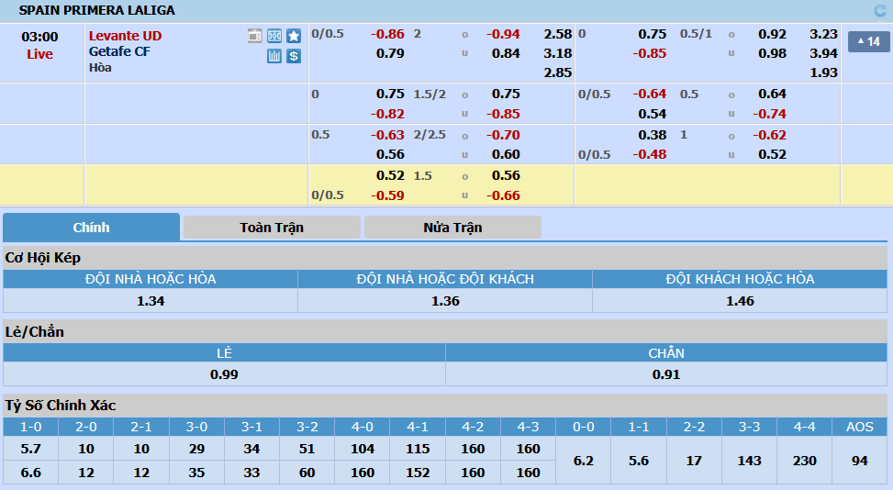Choose correct score 3-0 odds 29
Image resolution: width=893 pixels, height=490 pixels.
click(196, 449)
